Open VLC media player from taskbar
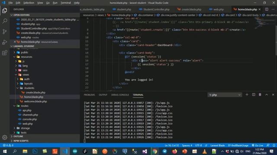 coord(205,151)
